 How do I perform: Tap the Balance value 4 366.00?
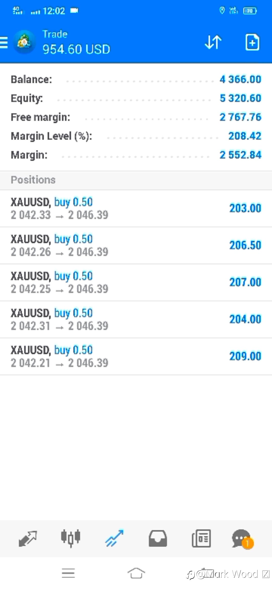coord(240,79)
